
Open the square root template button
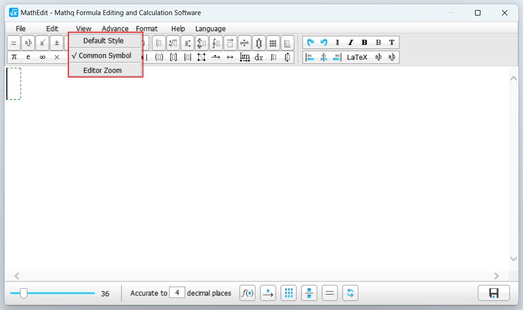pyautogui.click(x=173, y=43)
